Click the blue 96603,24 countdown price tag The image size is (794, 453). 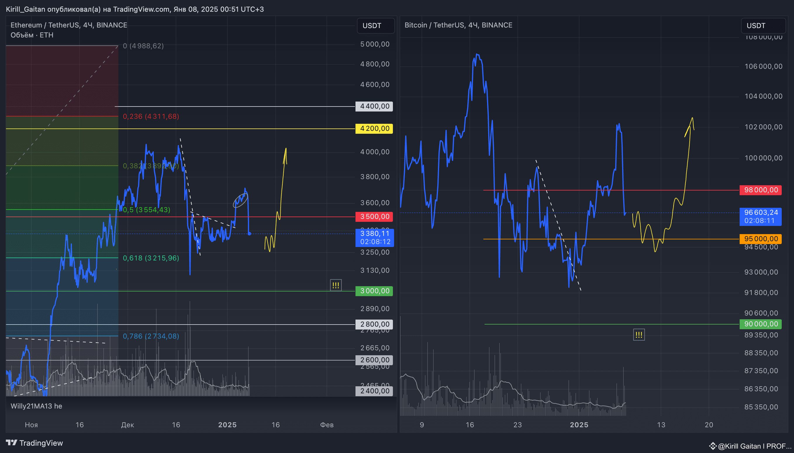coord(760,217)
